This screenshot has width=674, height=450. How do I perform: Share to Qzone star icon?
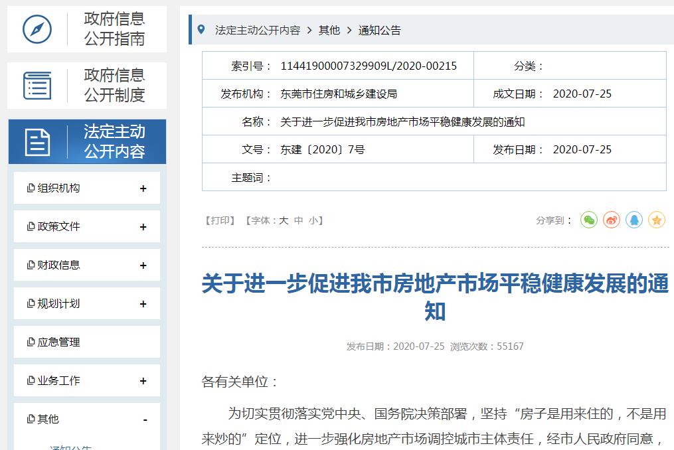657,220
